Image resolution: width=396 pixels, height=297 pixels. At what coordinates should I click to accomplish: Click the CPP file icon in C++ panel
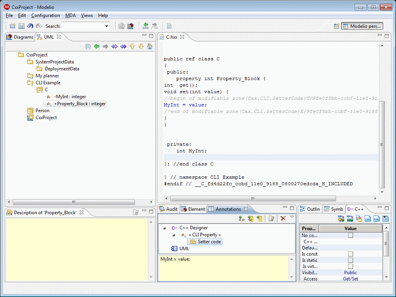(x=368, y=219)
